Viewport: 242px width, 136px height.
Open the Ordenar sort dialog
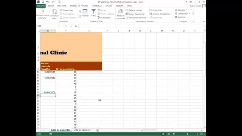pyautogui.click(x=85, y=13)
